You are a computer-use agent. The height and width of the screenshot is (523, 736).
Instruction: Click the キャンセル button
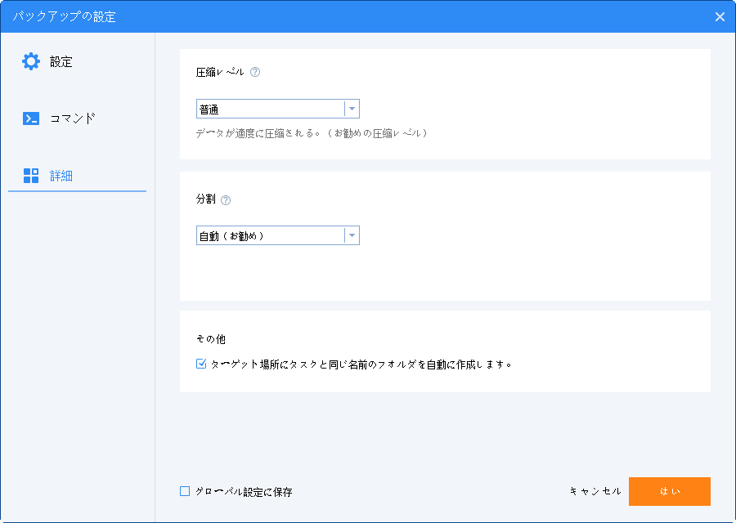point(595,491)
